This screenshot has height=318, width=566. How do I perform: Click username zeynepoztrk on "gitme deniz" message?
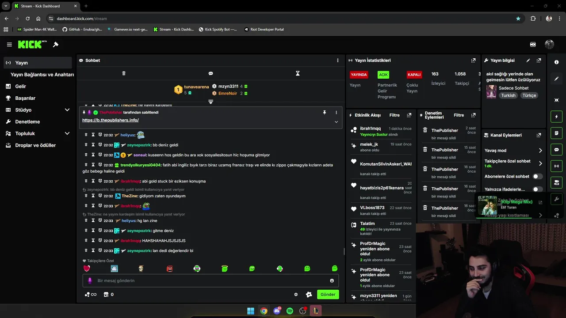pos(139,231)
